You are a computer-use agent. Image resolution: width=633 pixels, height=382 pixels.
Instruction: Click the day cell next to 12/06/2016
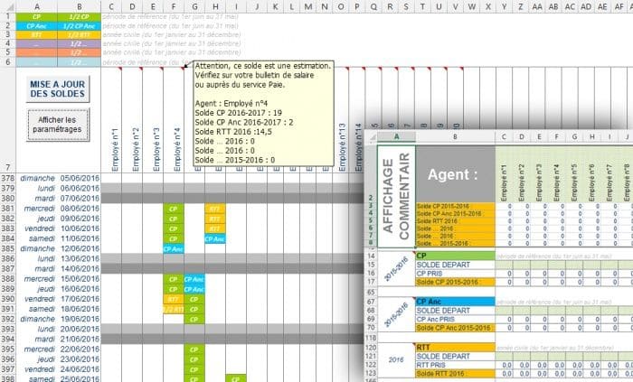click(37, 248)
